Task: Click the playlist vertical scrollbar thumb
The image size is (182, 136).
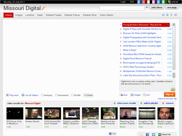Action: [174, 48]
